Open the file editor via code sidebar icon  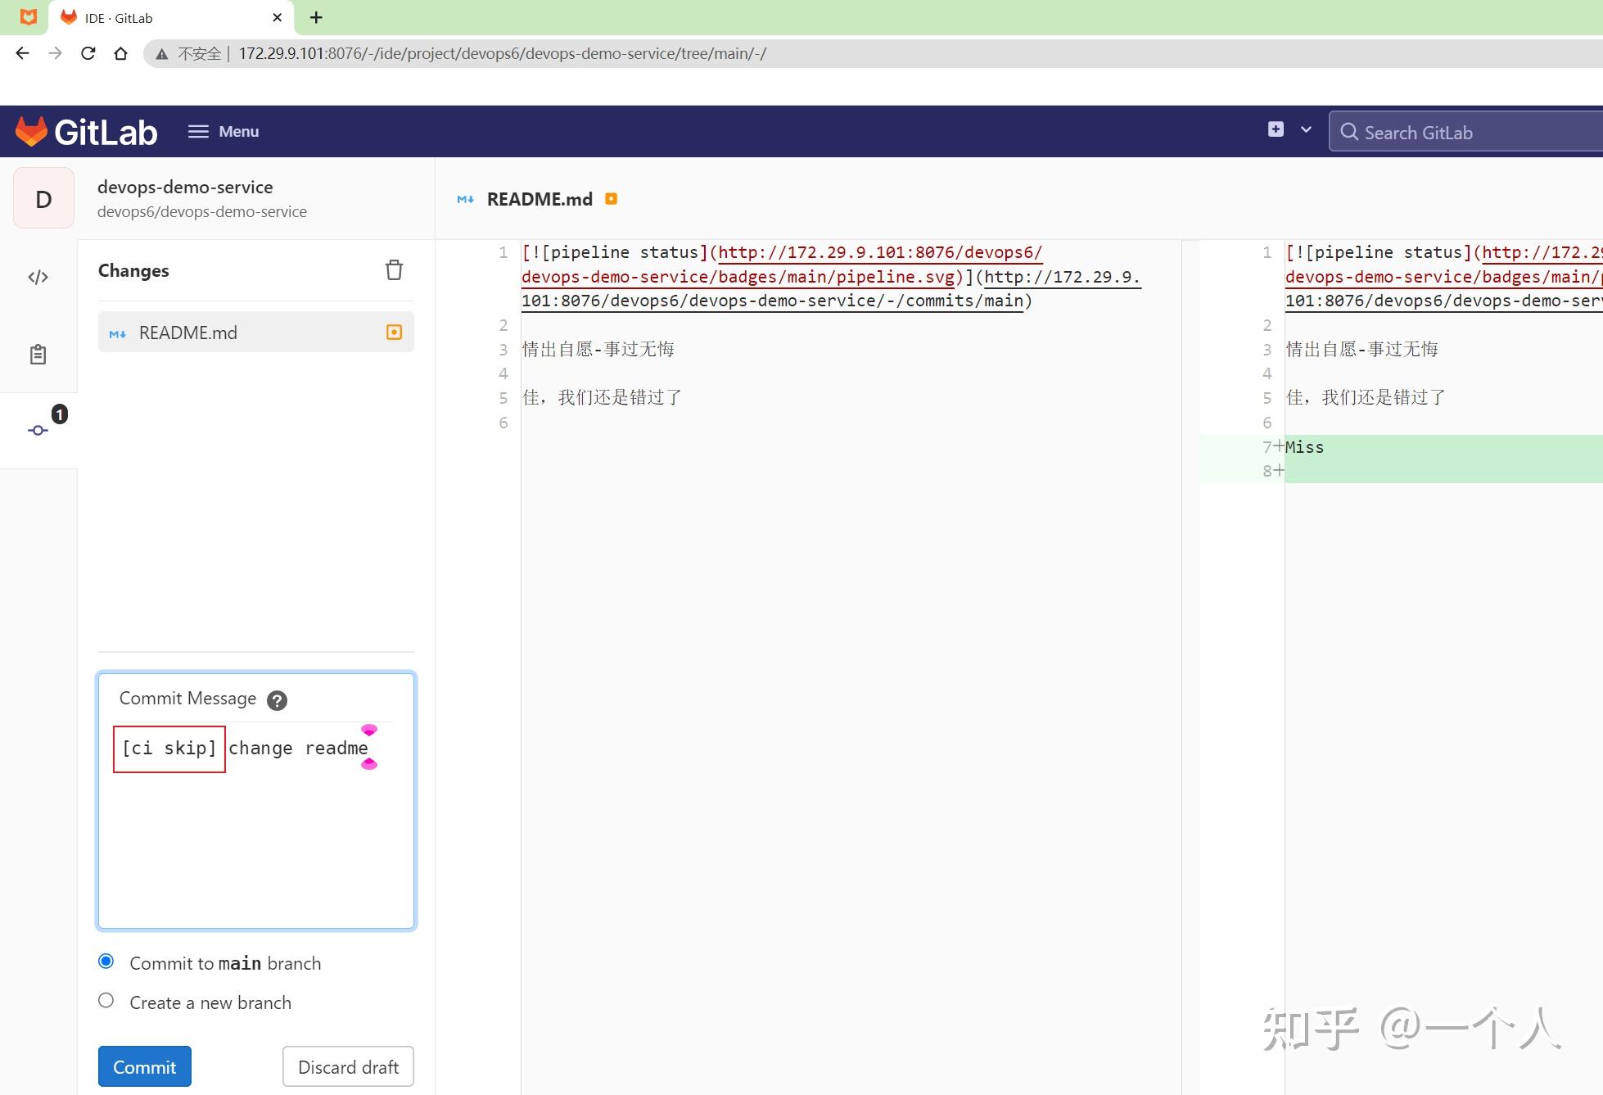[x=38, y=277]
